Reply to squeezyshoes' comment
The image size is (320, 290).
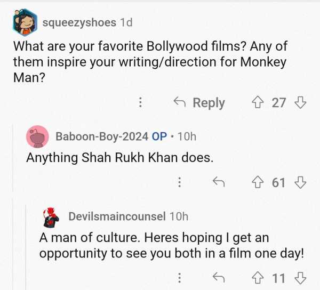199,102
